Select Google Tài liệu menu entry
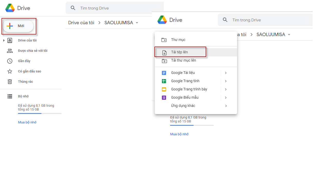Viewport: 313px width, 177px height. tap(196, 73)
